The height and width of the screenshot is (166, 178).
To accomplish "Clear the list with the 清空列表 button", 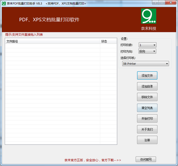I will coord(147,108).
